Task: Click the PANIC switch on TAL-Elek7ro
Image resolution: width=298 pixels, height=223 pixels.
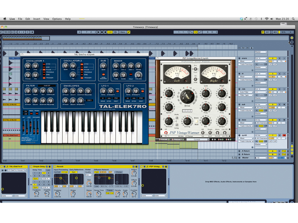Action: 37,113
